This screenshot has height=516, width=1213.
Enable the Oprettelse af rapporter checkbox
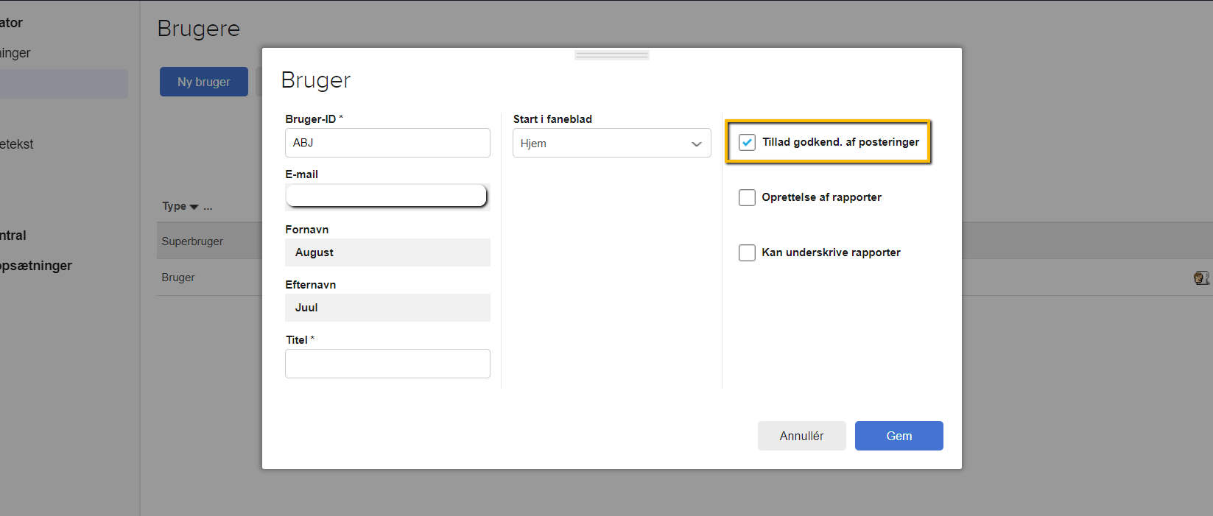point(747,197)
